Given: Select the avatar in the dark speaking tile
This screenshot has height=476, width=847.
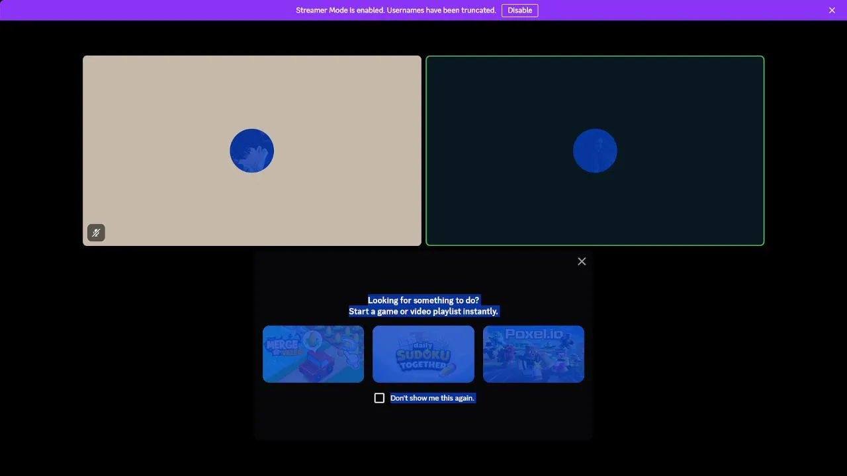Looking at the screenshot, I should point(595,151).
